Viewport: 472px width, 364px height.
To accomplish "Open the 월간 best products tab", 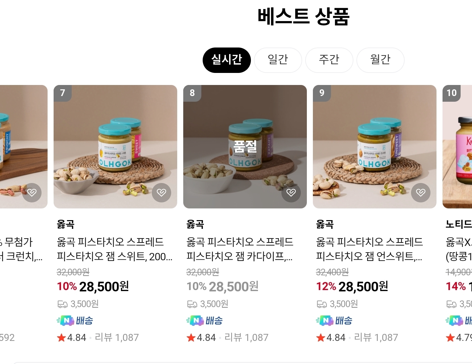I will 380,60.
